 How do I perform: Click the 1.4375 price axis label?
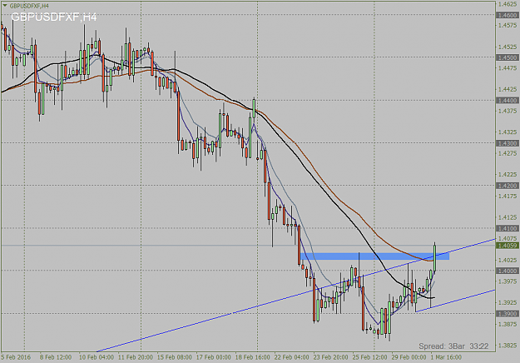click(x=508, y=111)
